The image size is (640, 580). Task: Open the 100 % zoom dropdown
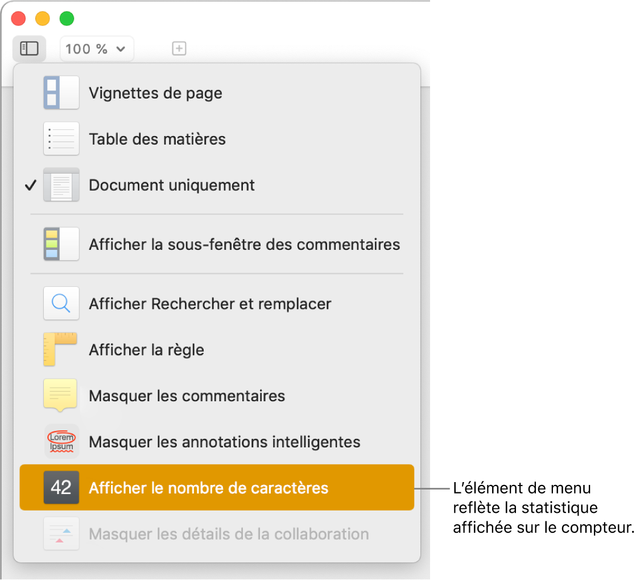(97, 48)
